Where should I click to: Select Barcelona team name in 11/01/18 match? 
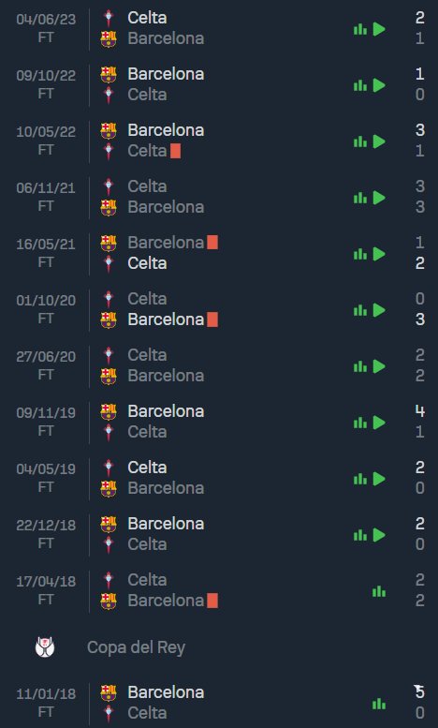(x=166, y=692)
